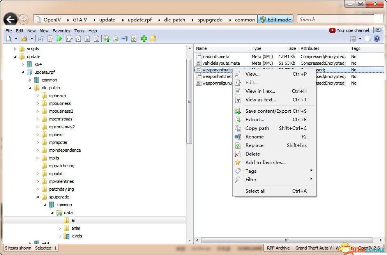Select Add to favorites... in context menu

pyautogui.click(x=274, y=163)
